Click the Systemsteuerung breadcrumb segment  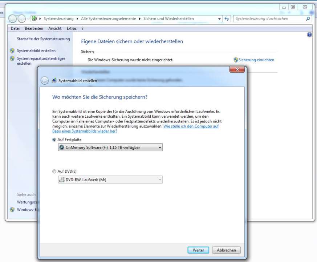(58, 19)
